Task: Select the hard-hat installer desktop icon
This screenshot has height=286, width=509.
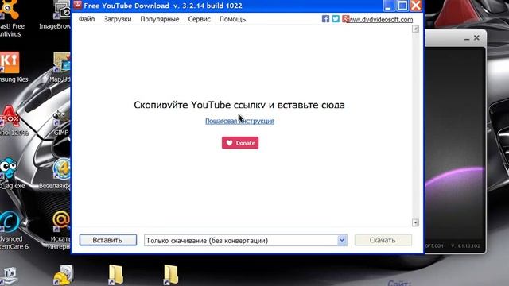Action: coord(63,275)
